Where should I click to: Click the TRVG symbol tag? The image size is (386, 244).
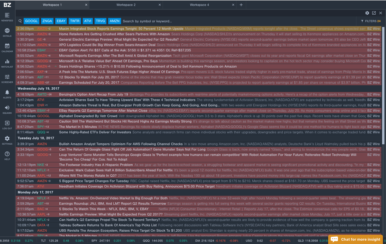point(100,21)
